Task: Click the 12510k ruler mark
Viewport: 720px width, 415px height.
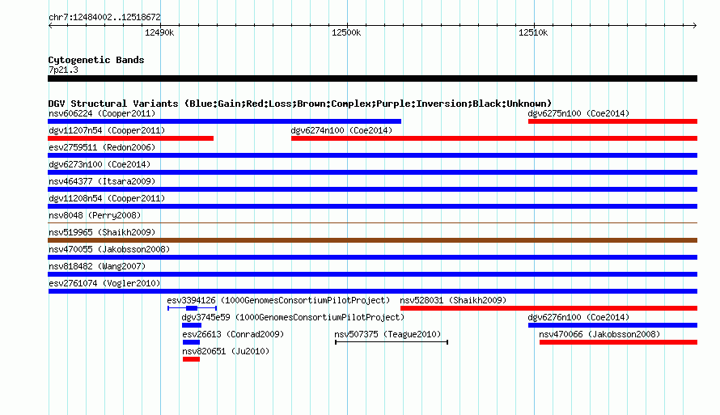Action: 533,32
